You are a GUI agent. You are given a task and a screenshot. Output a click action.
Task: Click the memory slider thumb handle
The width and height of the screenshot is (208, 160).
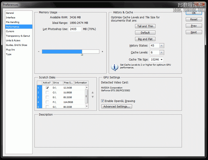[82, 55]
